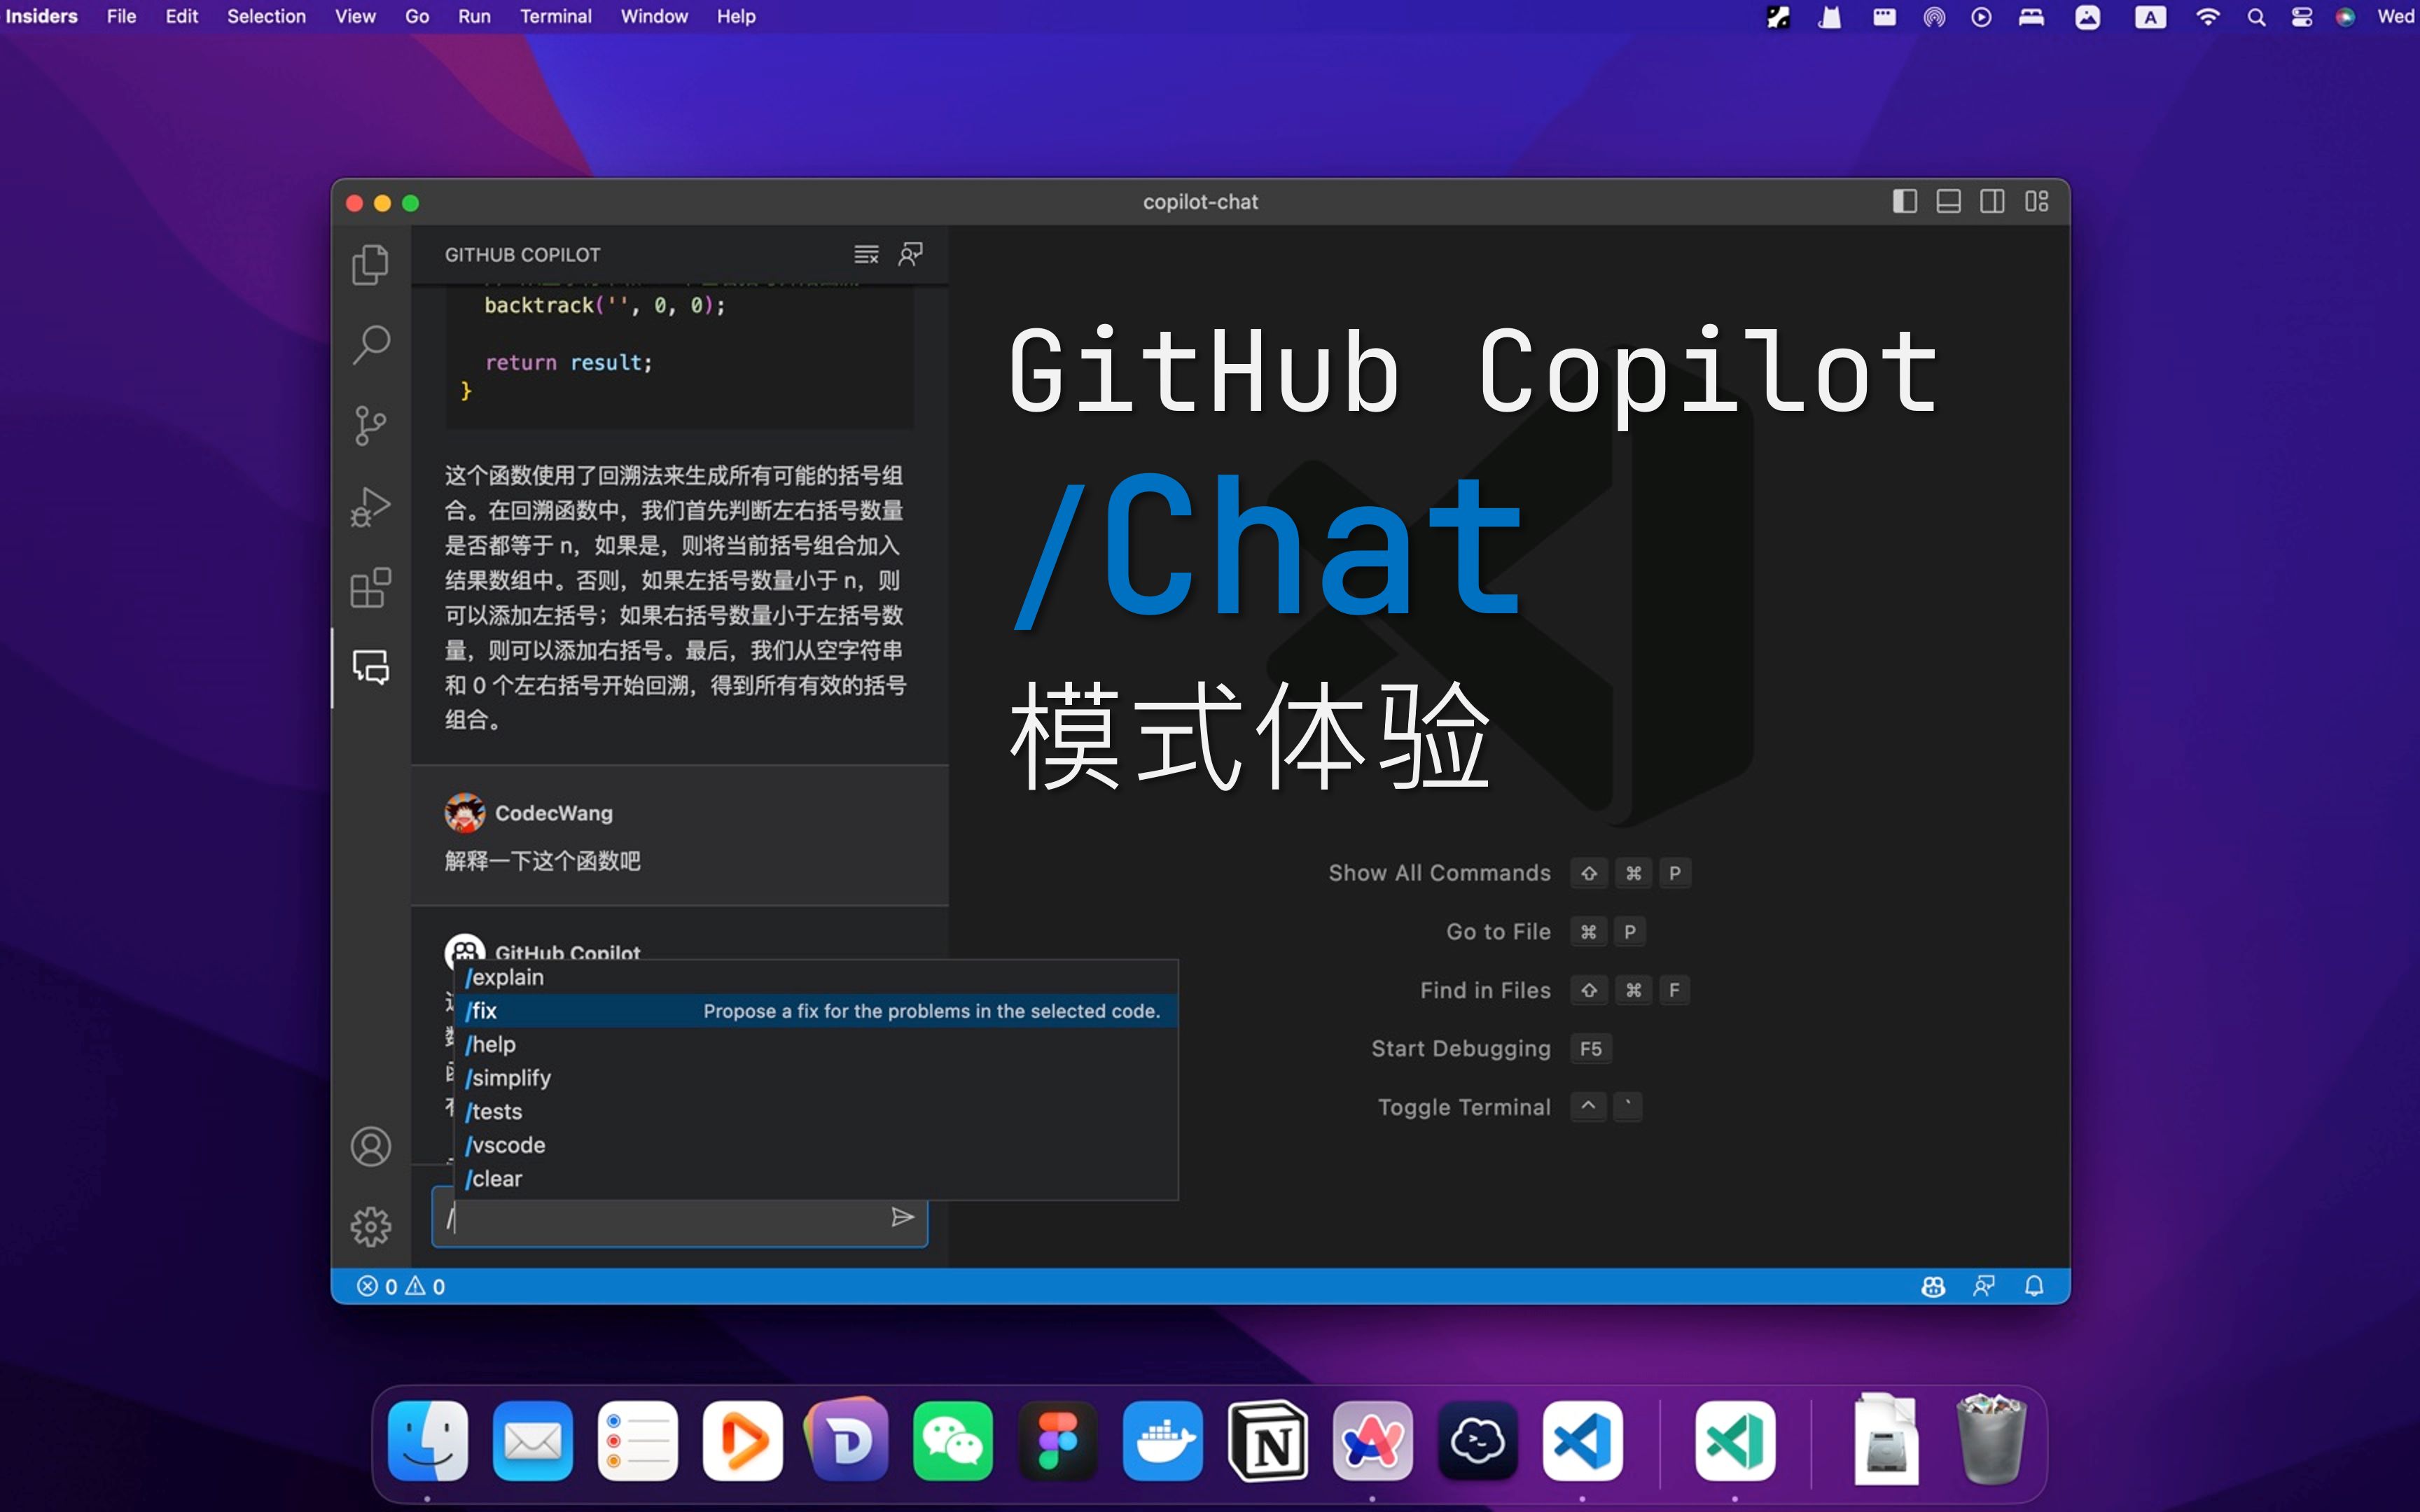Open the File menu
This screenshot has height=1512, width=2420.
[121, 16]
